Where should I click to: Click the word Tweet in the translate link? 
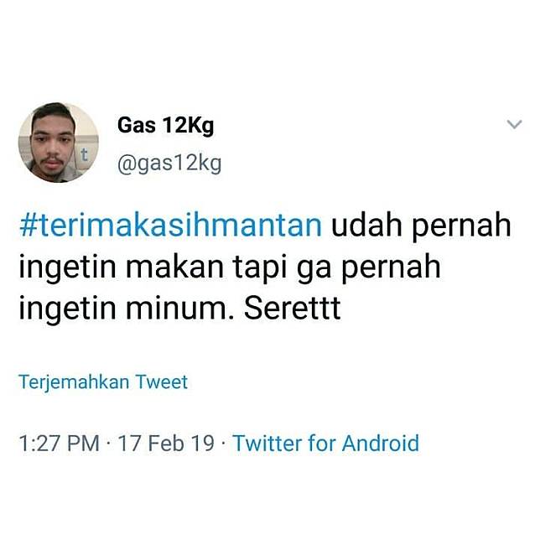(x=162, y=382)
